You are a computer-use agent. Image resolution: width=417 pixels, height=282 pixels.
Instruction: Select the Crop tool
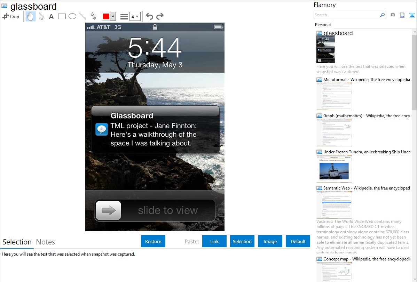11,16
